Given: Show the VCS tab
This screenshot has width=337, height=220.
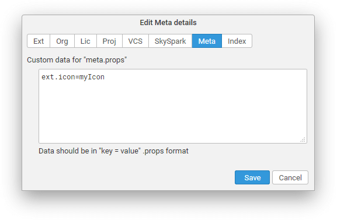Looking at the screenshot, I should point(136,41).
